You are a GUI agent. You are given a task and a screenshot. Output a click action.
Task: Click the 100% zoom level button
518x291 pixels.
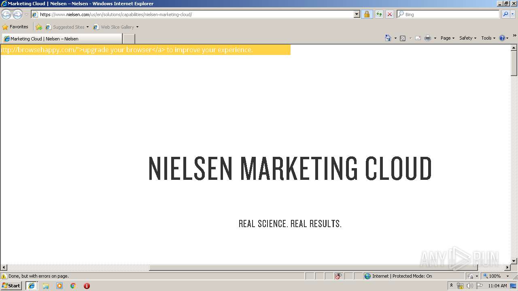point(492,276)
